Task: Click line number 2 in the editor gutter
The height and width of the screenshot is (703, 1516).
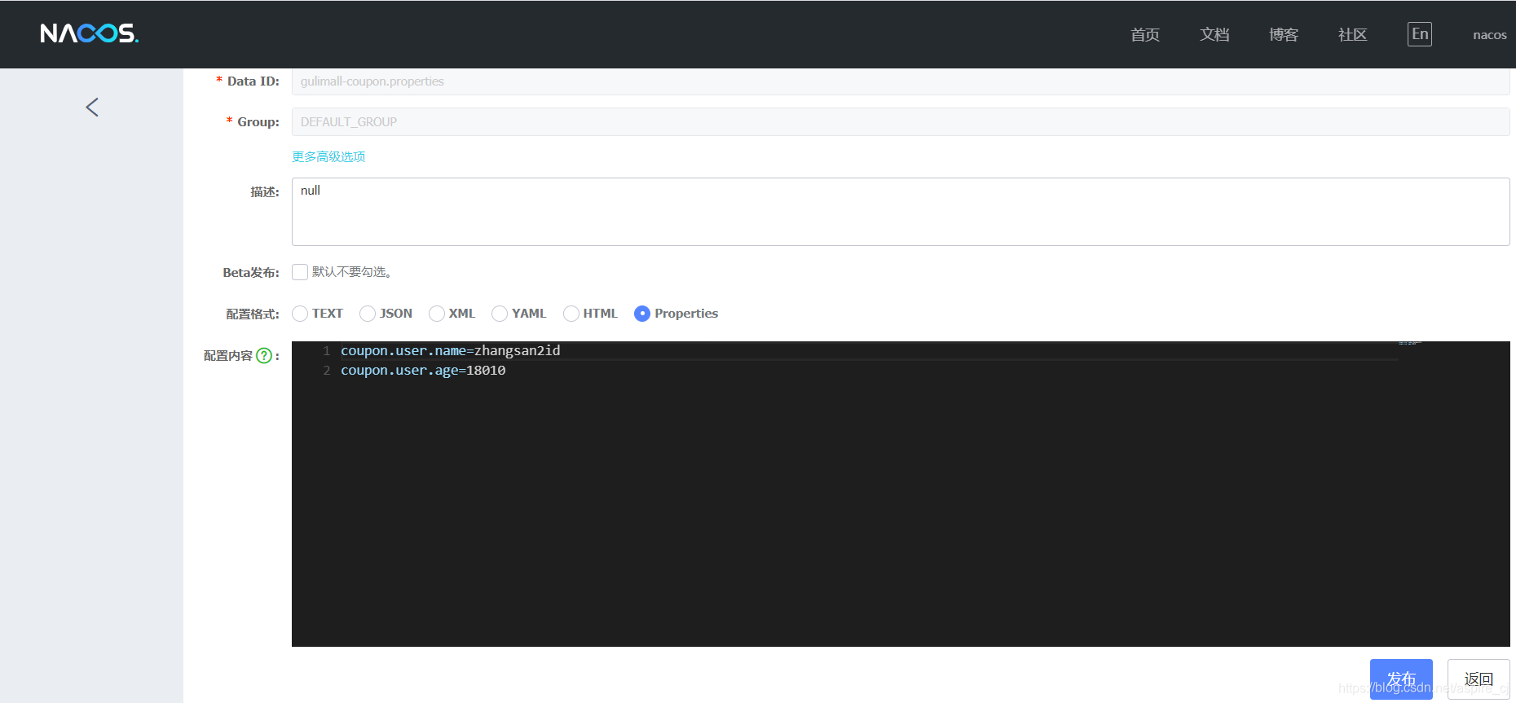Action: (326, 371)
